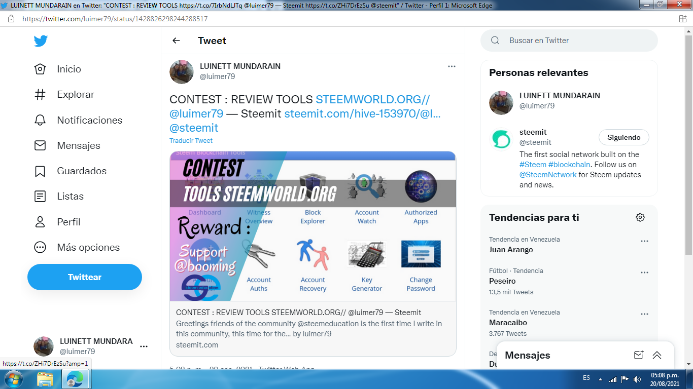Click the ES language indicator

click(x=586, y=378)
